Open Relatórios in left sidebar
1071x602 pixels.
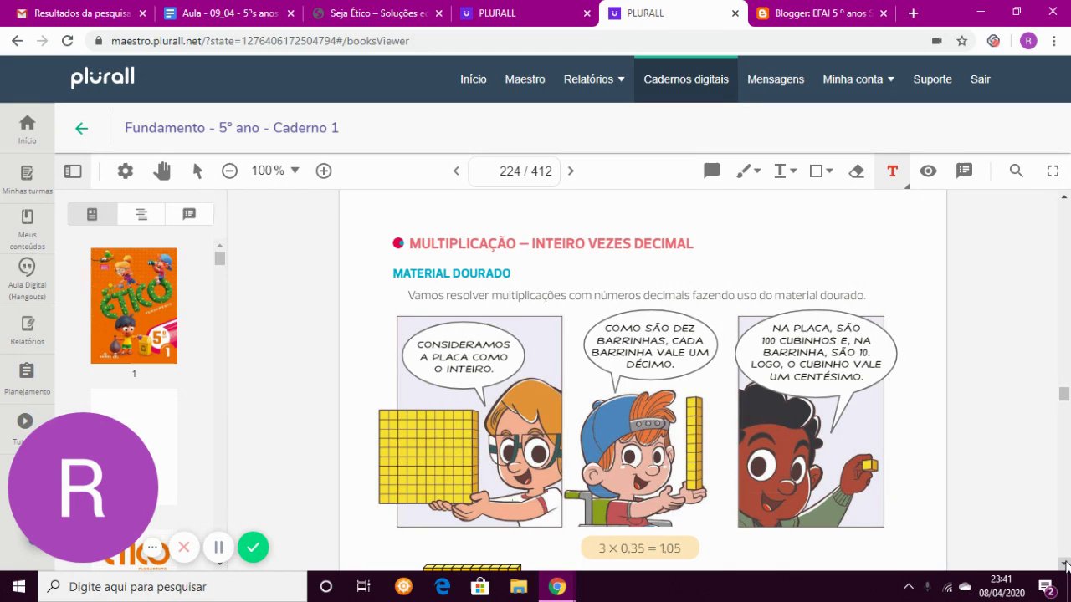click(x=28, y=330)
